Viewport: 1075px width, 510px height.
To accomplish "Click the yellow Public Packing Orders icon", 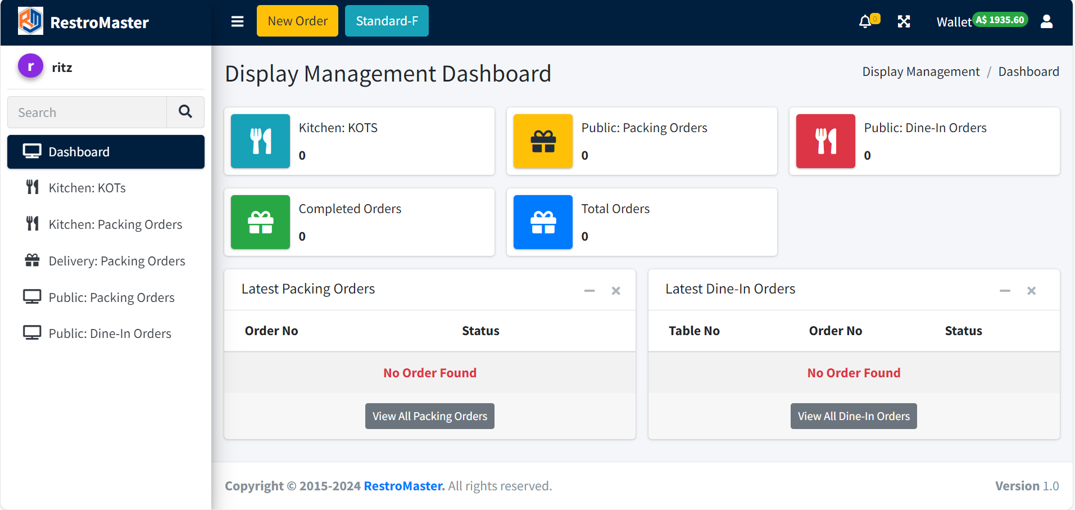I will [x=543, y=141].
